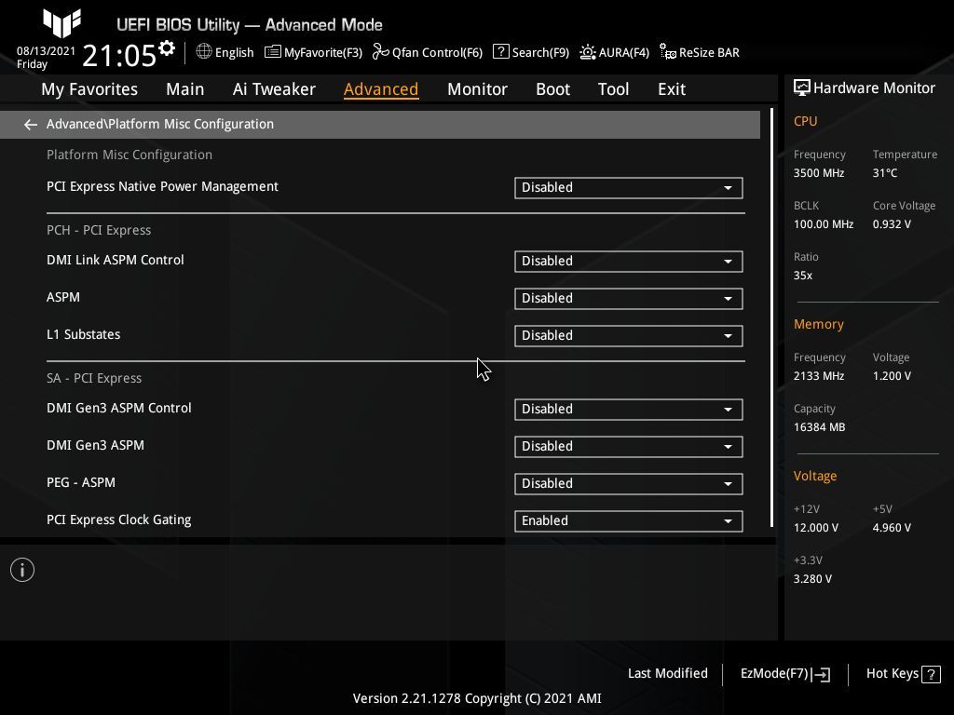Select the PCI Express Clock Gating label
The width and height of the screenshot is (954, 715).
tap(118, 519)
